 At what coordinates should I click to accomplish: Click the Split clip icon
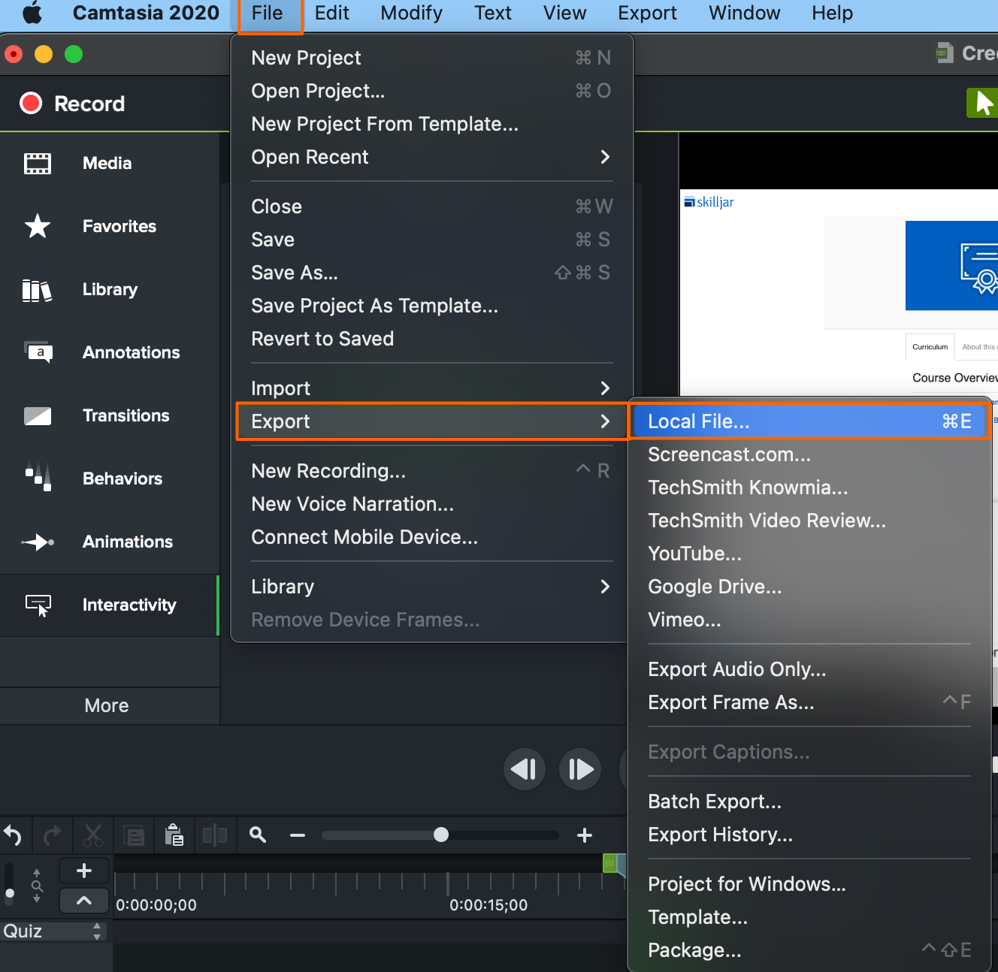[x=215, y=835]
